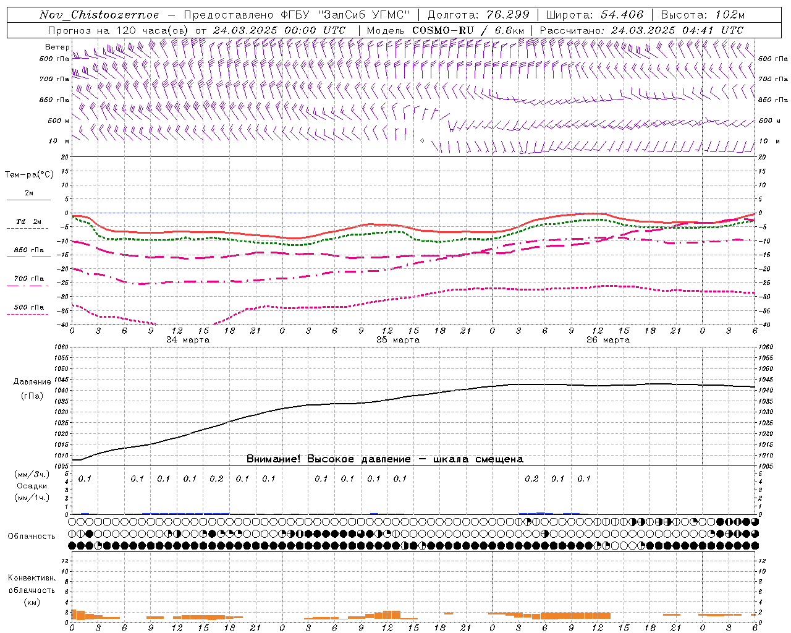This screenshot has height=633, width=791.
Task: Click the '(гПа)' unit under Давление
Action: pos(32,396)
